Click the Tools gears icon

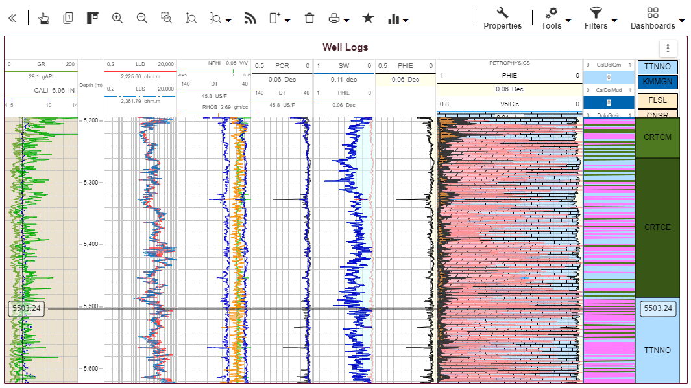click(551, 13)
